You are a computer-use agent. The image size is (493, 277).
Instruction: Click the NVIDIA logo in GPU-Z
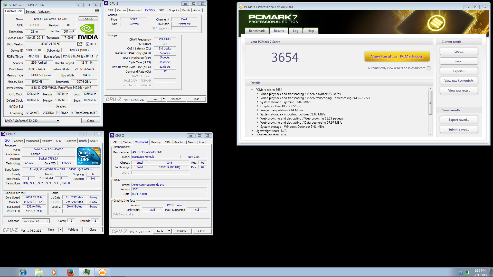click(88, 32)
